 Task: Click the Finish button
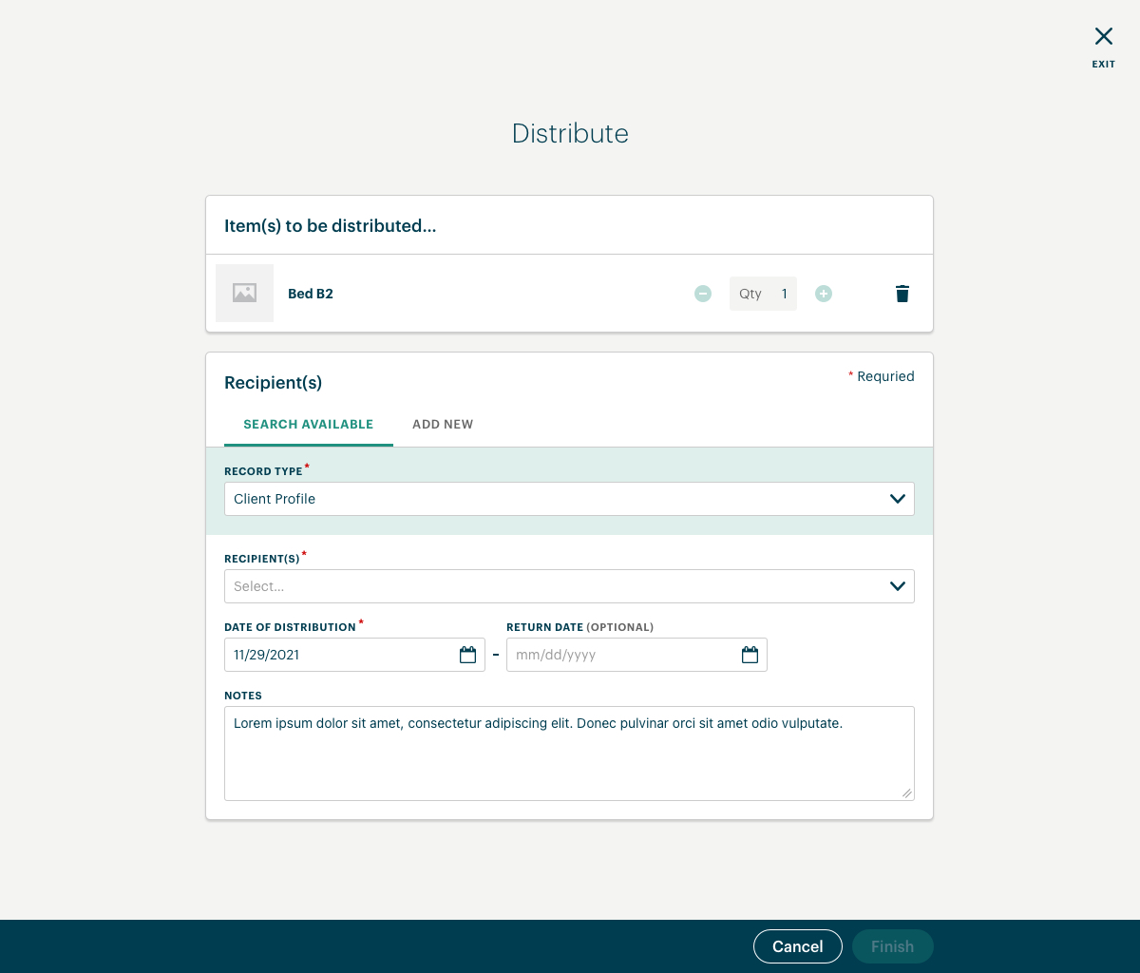pos(893,946)
